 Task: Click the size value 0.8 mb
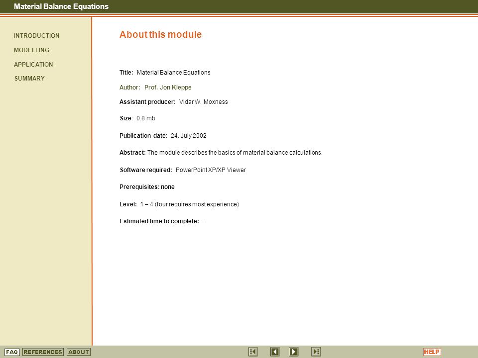pyautogui.click(x=146, y=118)
